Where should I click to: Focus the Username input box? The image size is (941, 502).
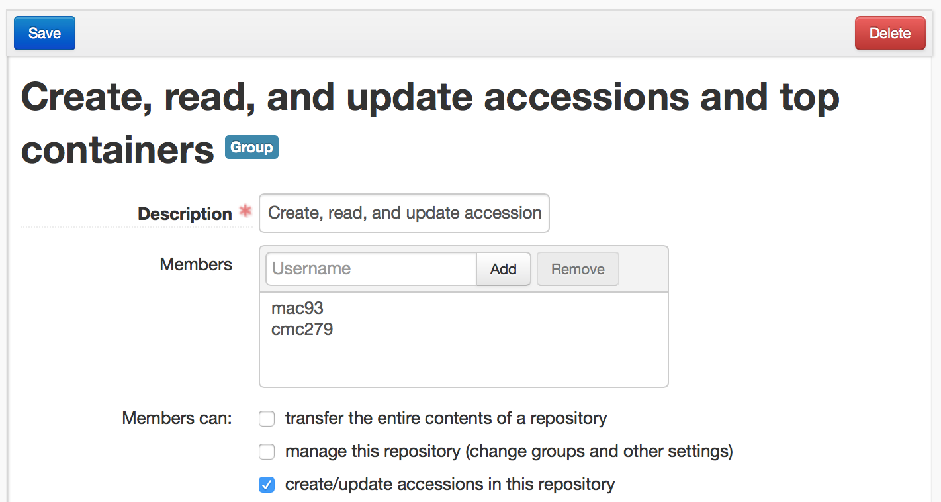click(371, 268)
